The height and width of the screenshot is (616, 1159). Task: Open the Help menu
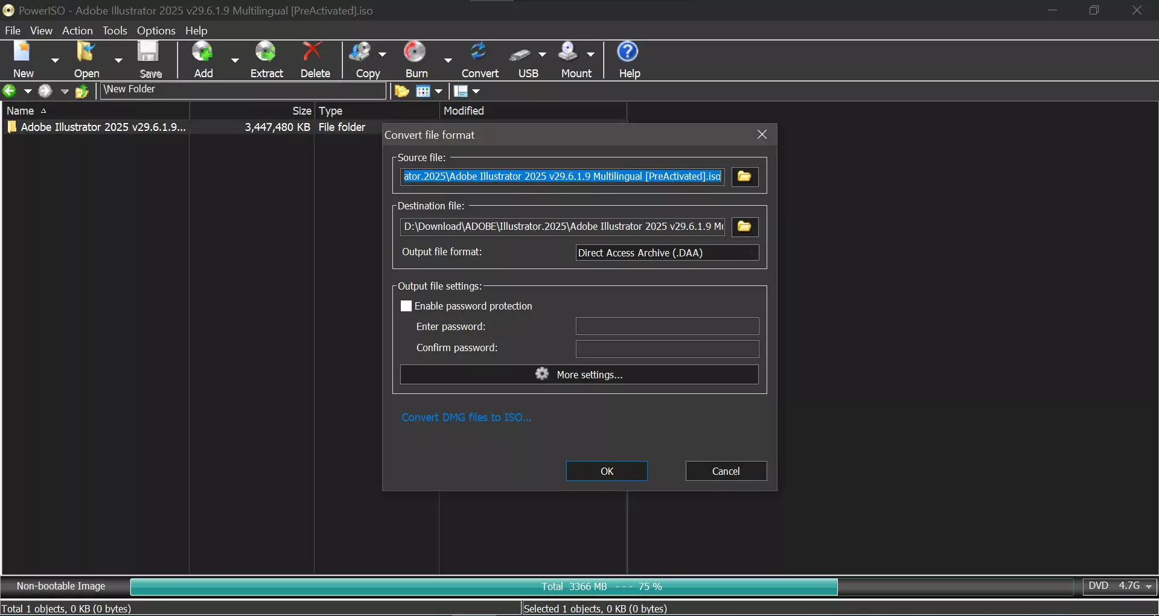point(196,30)
